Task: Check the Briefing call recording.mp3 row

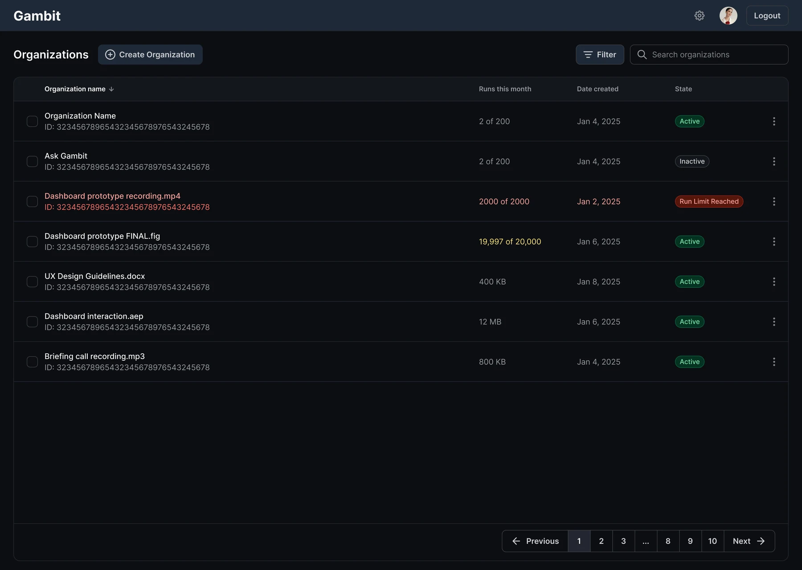Action: point(32,362)
